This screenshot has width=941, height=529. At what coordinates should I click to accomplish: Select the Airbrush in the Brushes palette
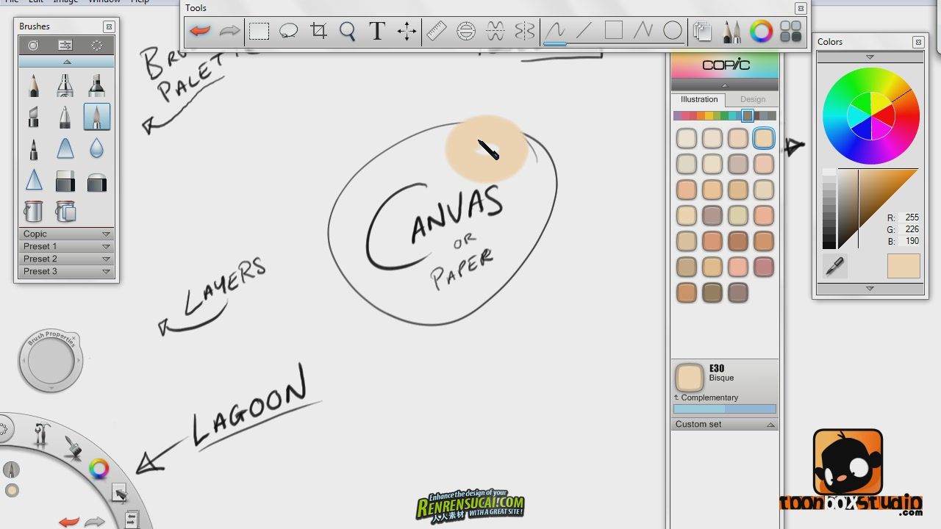click(65, 86)
